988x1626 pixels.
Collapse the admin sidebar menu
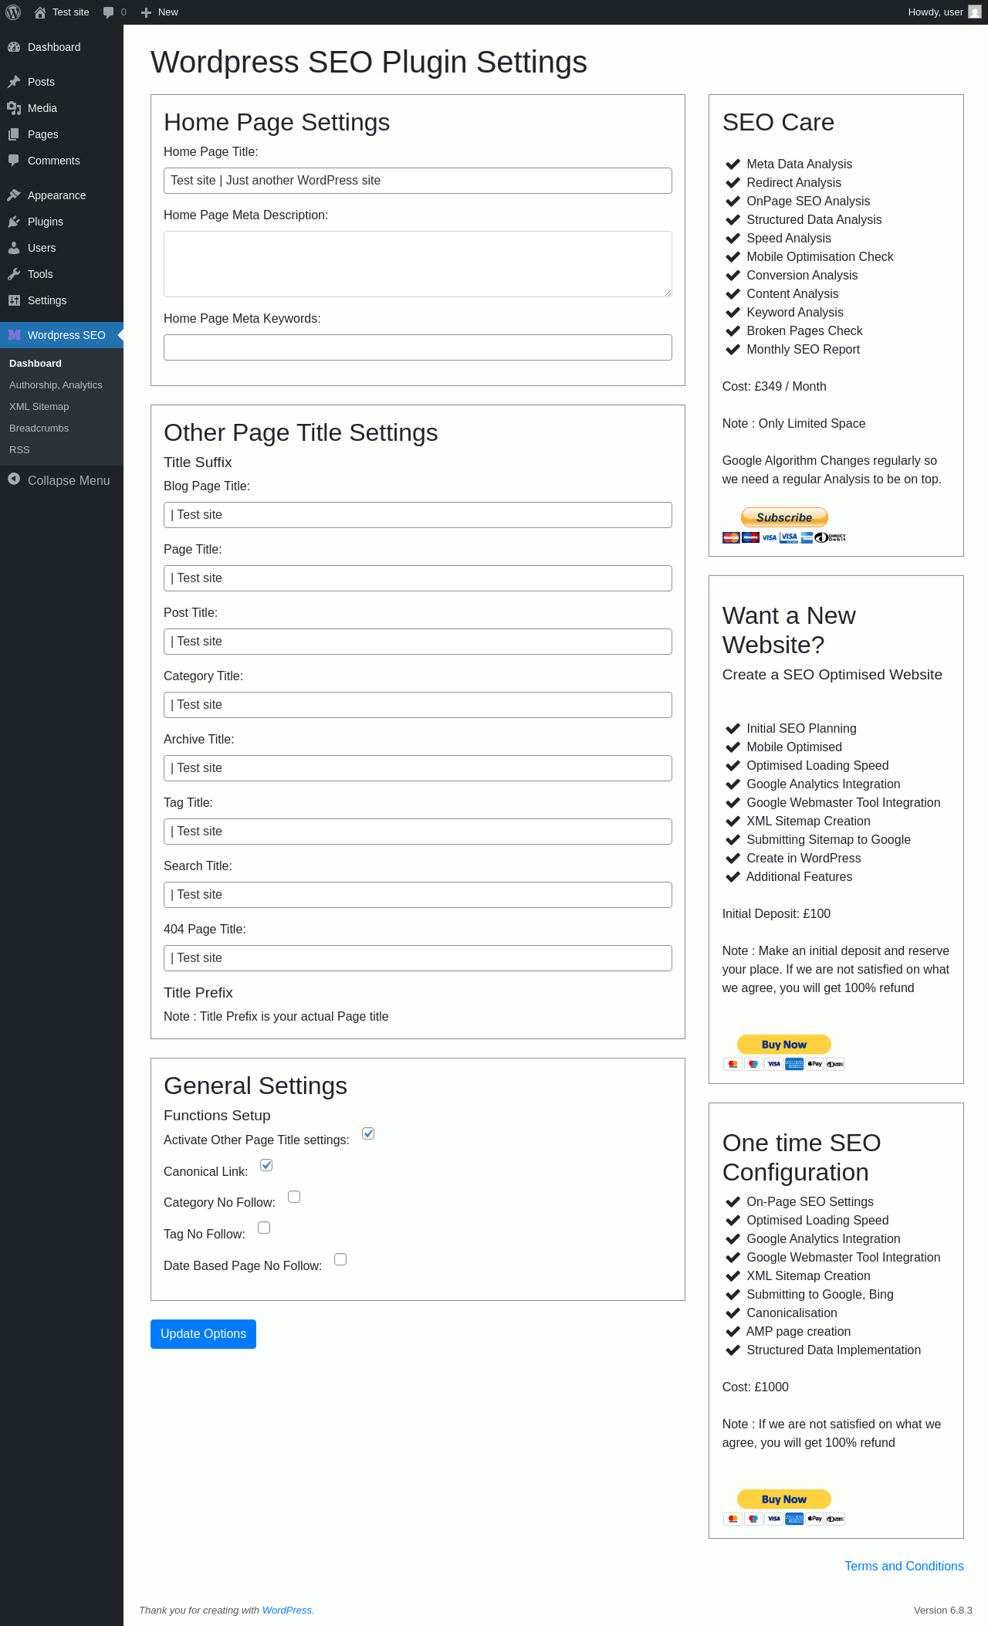(59, 480)
